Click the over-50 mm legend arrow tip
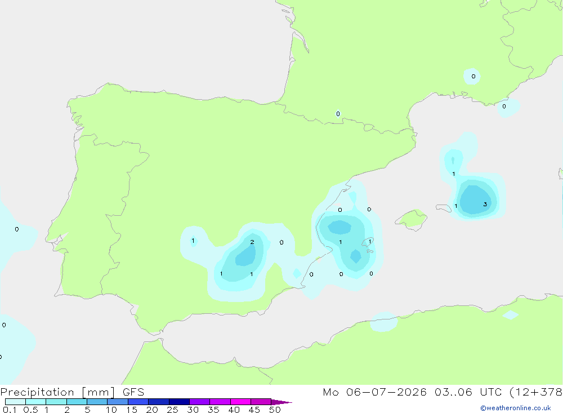 [281, 402]
